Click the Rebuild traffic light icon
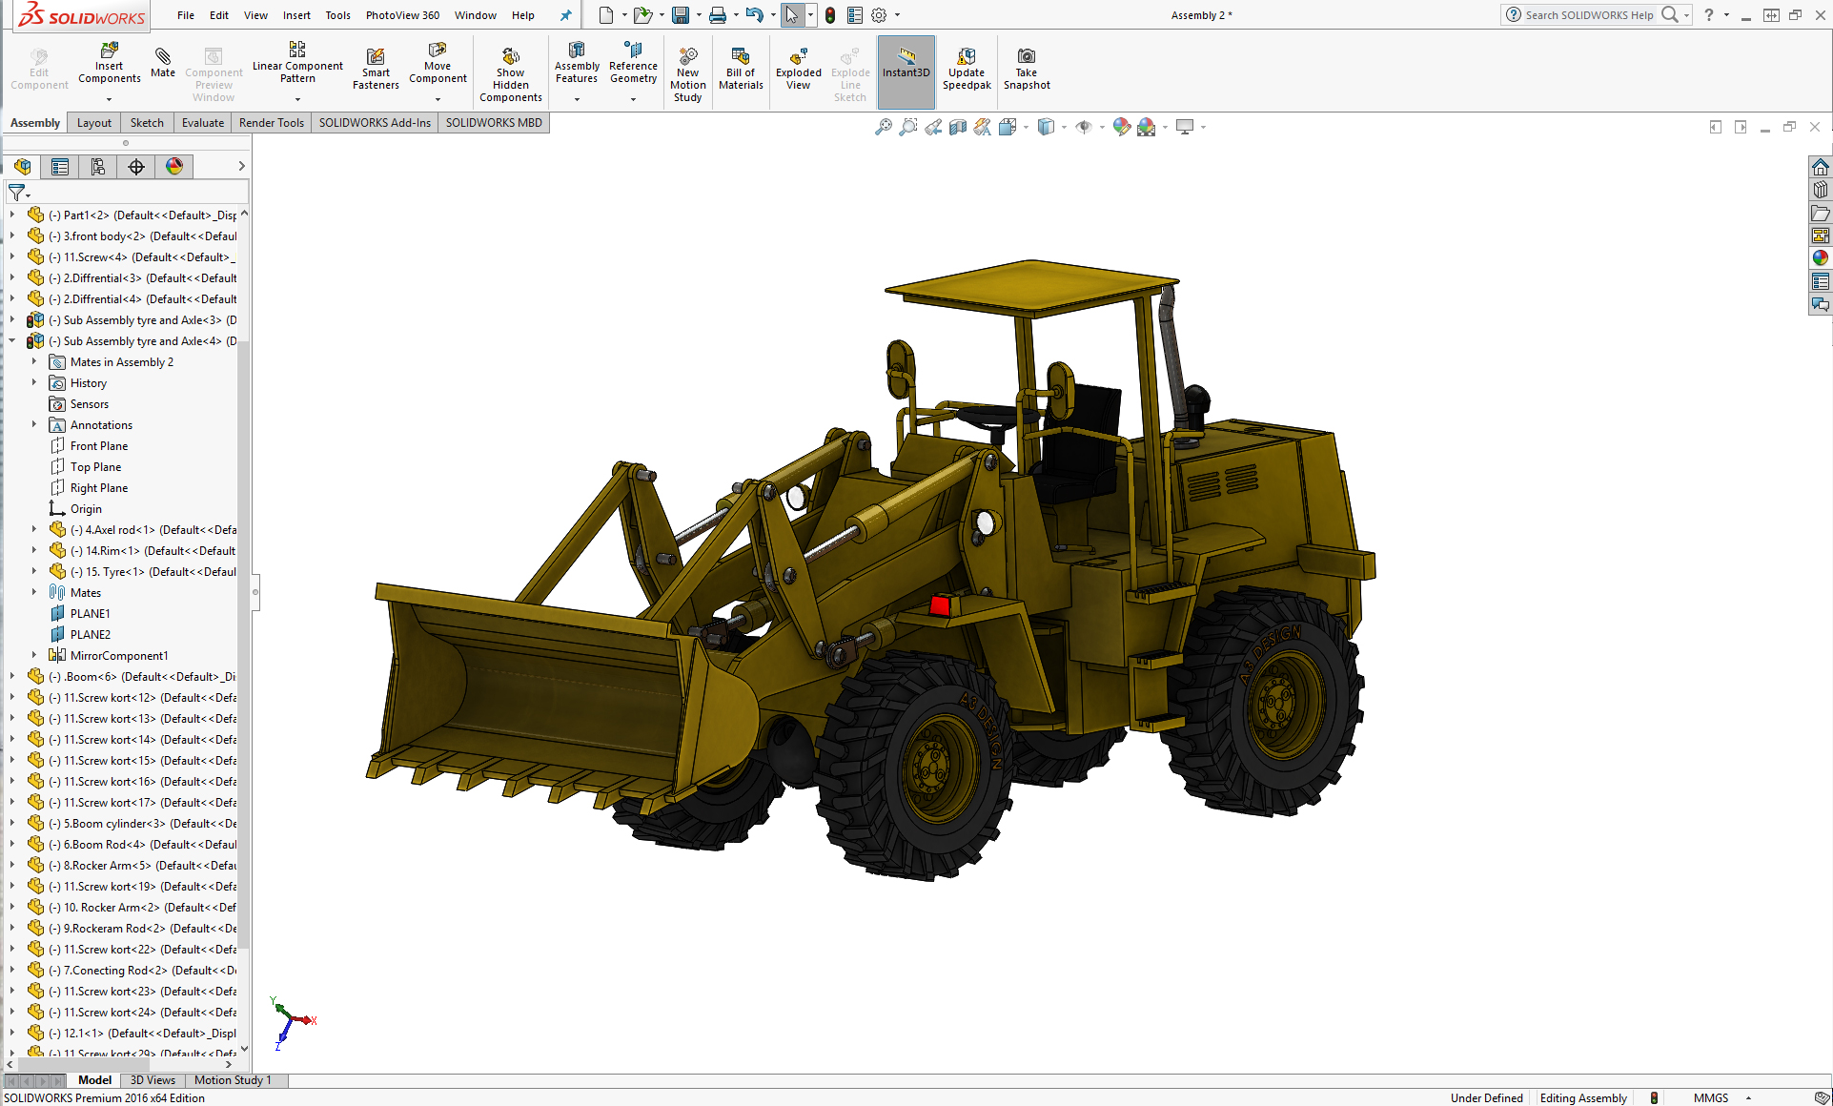1833x1106 pixels. [830, 15]
